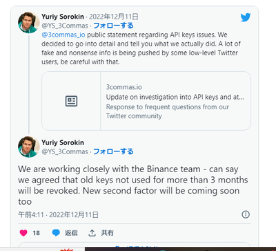Image resolution: width=276 pixels, height=251 pixels.
Task: Open reply via speech bubble icon
Action: [x=56, y=233]
